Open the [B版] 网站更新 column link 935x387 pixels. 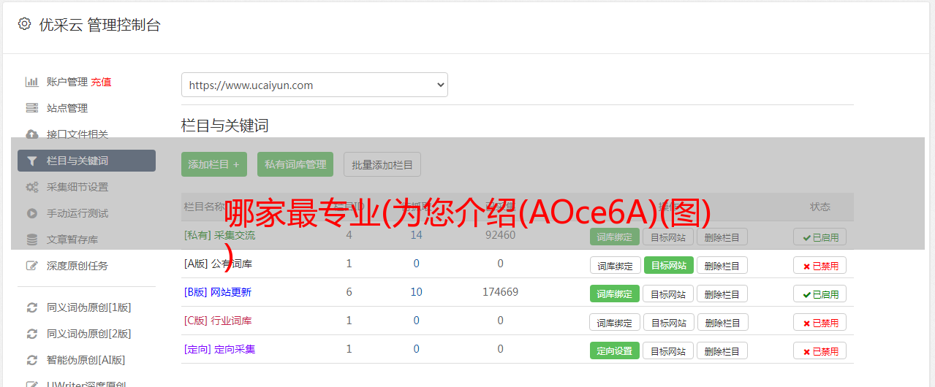click(x=218, y=292)
